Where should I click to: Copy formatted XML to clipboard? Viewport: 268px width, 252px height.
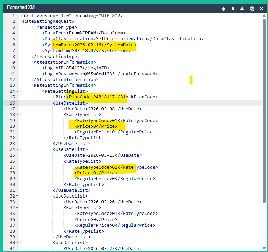252,9
